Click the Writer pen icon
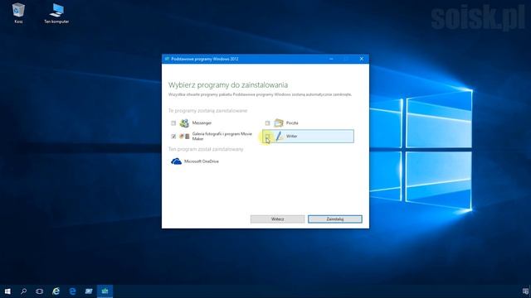Image resolution: width=531 pixels, height=298 pixels. (279, 136)
